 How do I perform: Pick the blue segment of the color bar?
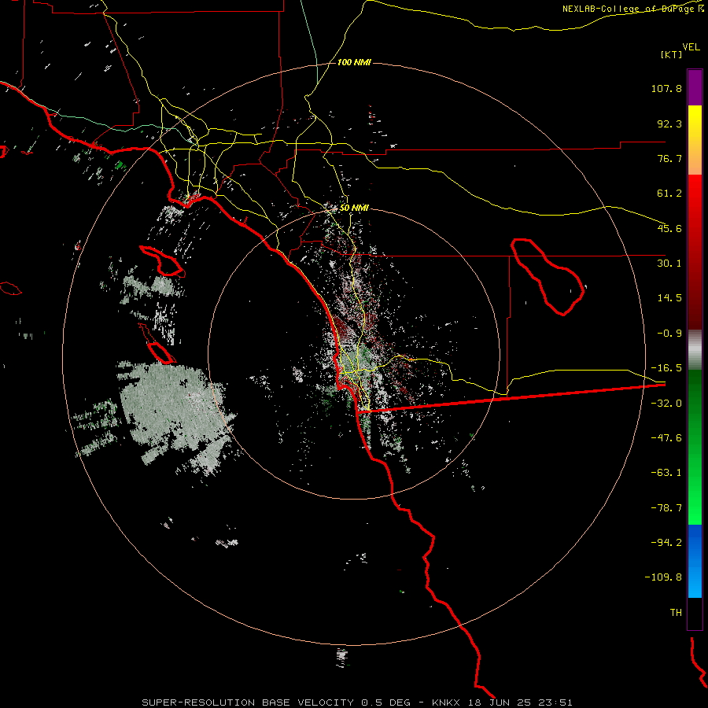coord(695,561)
